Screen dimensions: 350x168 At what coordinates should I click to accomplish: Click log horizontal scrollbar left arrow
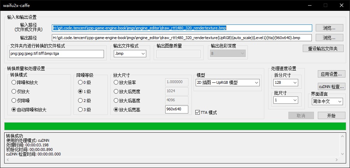(x=8, y=160)
